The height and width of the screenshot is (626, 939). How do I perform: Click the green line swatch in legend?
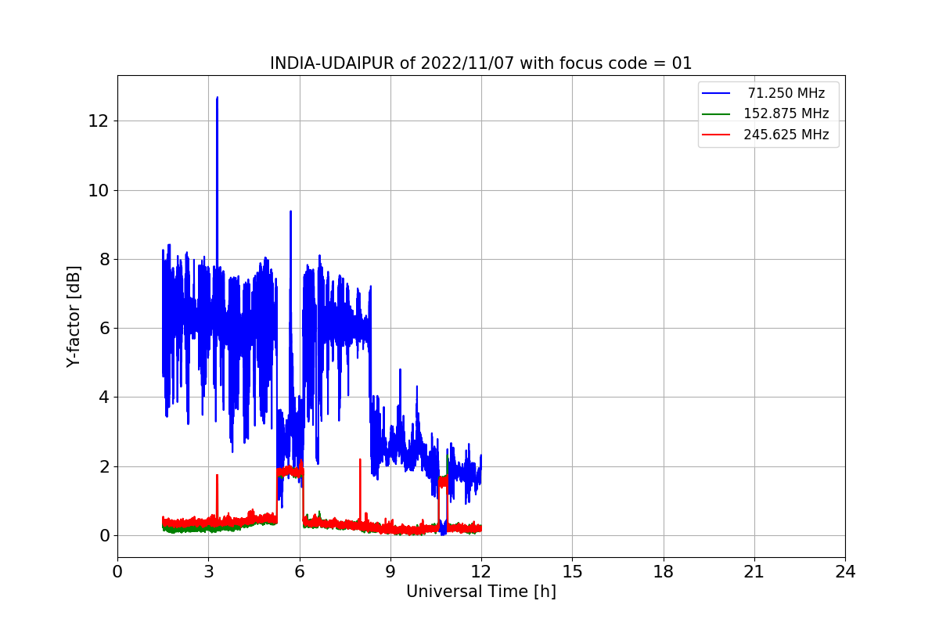tap(716, 113)
